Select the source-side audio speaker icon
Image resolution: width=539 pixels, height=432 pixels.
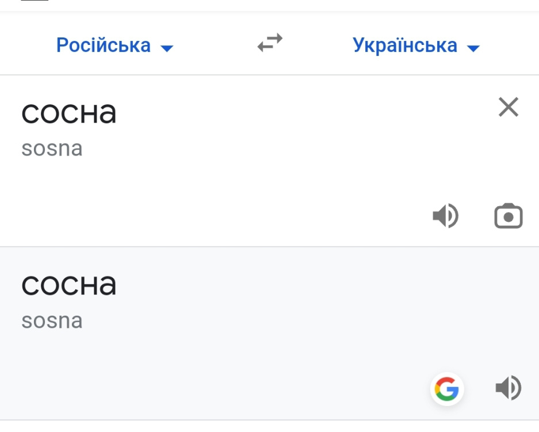click(x=447, y=215)
